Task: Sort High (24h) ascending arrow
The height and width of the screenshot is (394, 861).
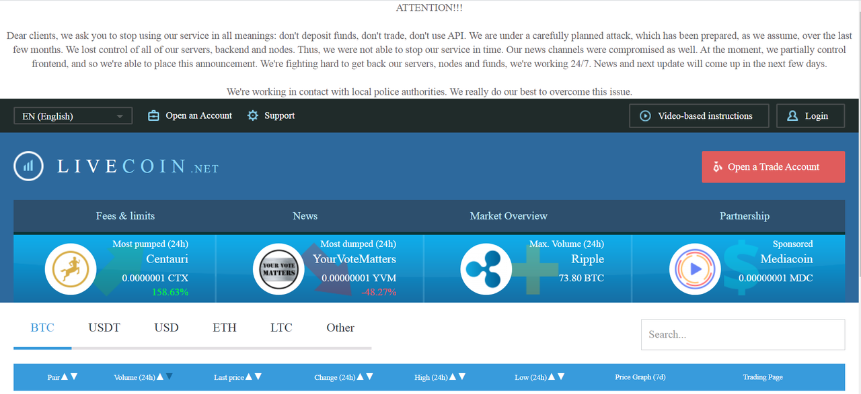Action: coord(453,377)
